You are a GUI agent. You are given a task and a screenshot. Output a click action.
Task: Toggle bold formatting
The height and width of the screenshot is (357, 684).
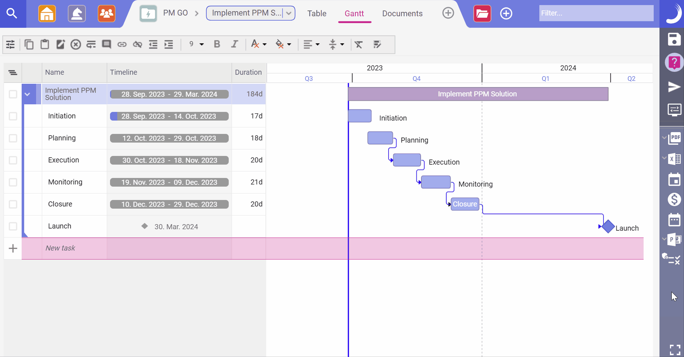(x=217, y=44)
